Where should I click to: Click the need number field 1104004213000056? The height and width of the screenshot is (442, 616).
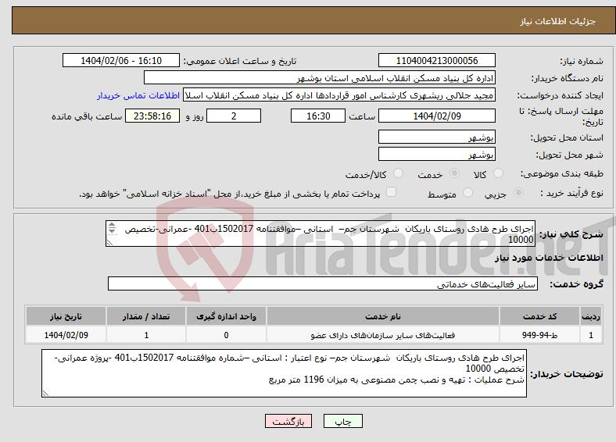pos(436,60)
